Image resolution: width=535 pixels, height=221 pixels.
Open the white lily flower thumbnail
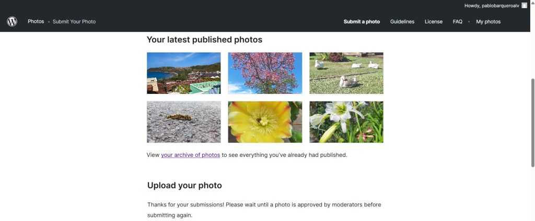tap(346, 122)
